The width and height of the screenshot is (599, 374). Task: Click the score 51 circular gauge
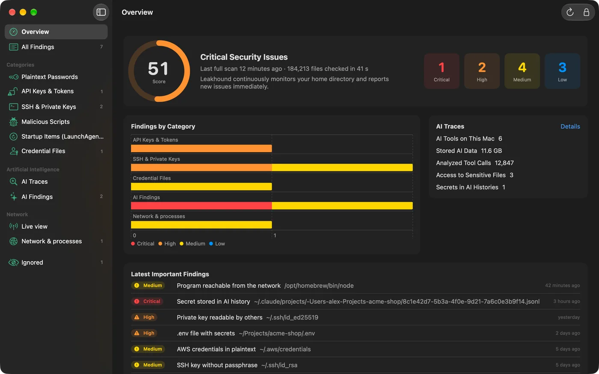[x=159, y=71]
